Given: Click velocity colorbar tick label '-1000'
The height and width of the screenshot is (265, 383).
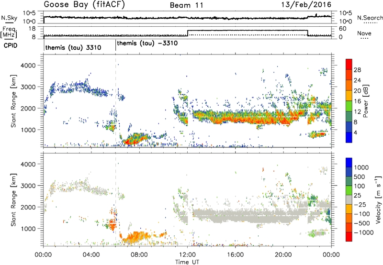Looking at the screenshot, I should pos(363,232).
